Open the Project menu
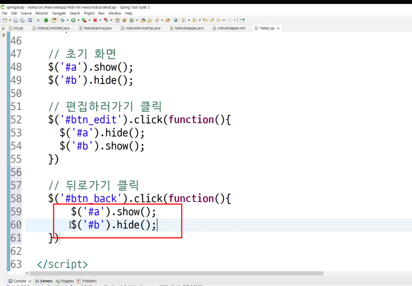Screen dimensions: 412x286 (89, 13)
